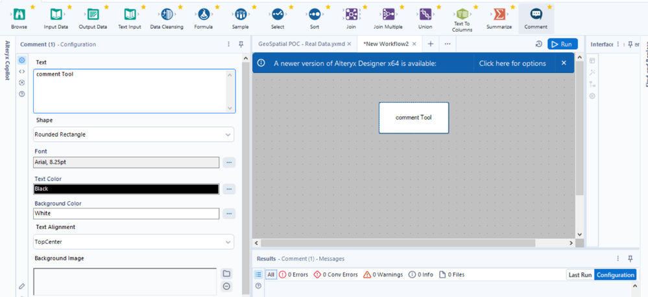Click into the comment Text box
The height and width of the screenshot is (297, 648).
pos(134,91)
